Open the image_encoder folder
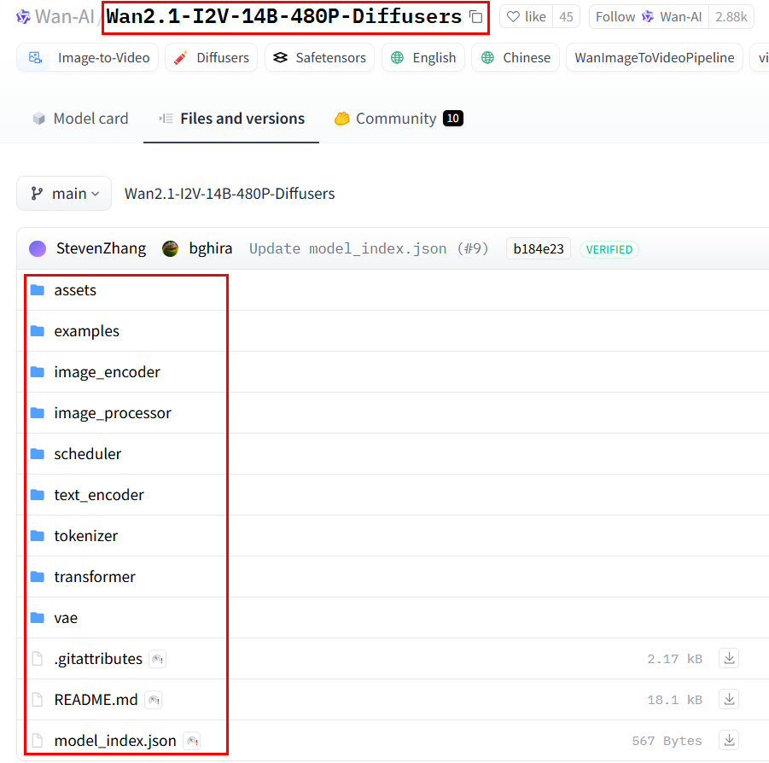The width and height of the screenshot is (769, 763). 107,372
